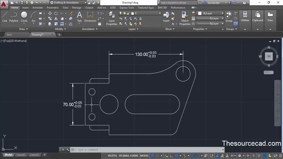Select the Mirror tool in Modify panel
Screen dimensions: 283x159
[56, 19]
